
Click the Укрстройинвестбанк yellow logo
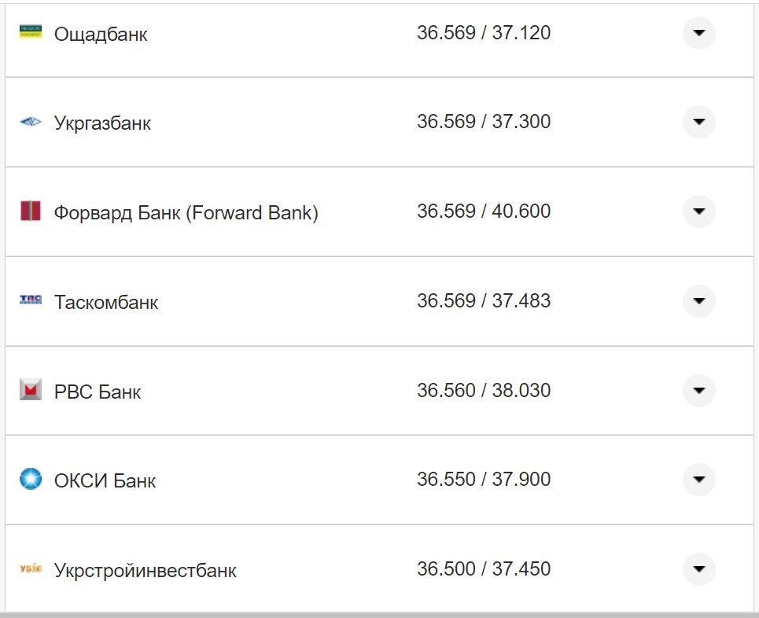pos(30,568)
